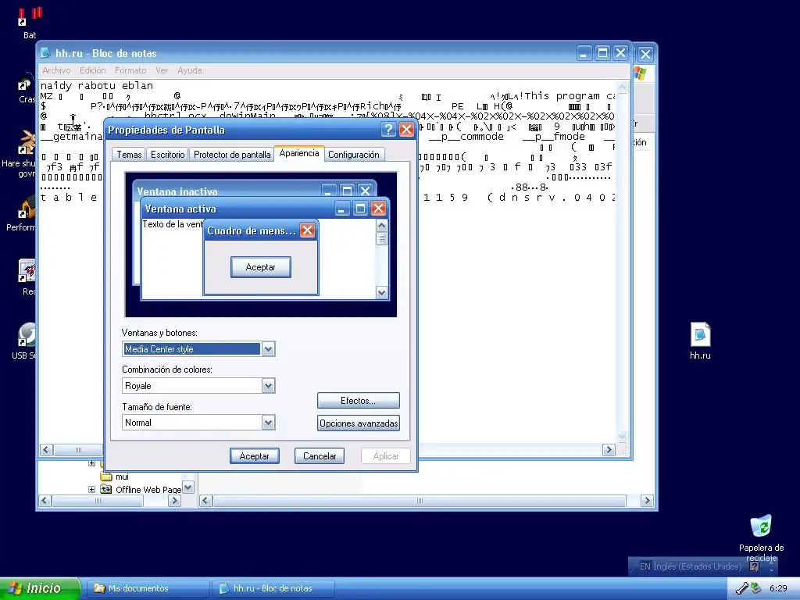Open the Bat desktop shortcut icon
This screenshot has height=600, width=800.
pyautogui.click(x=30, y=23)
